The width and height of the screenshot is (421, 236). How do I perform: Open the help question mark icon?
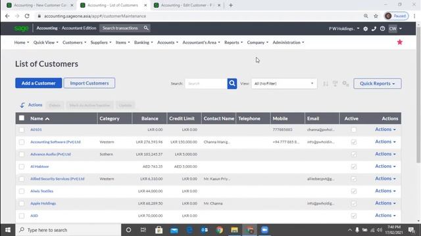[x=382, y=29]
